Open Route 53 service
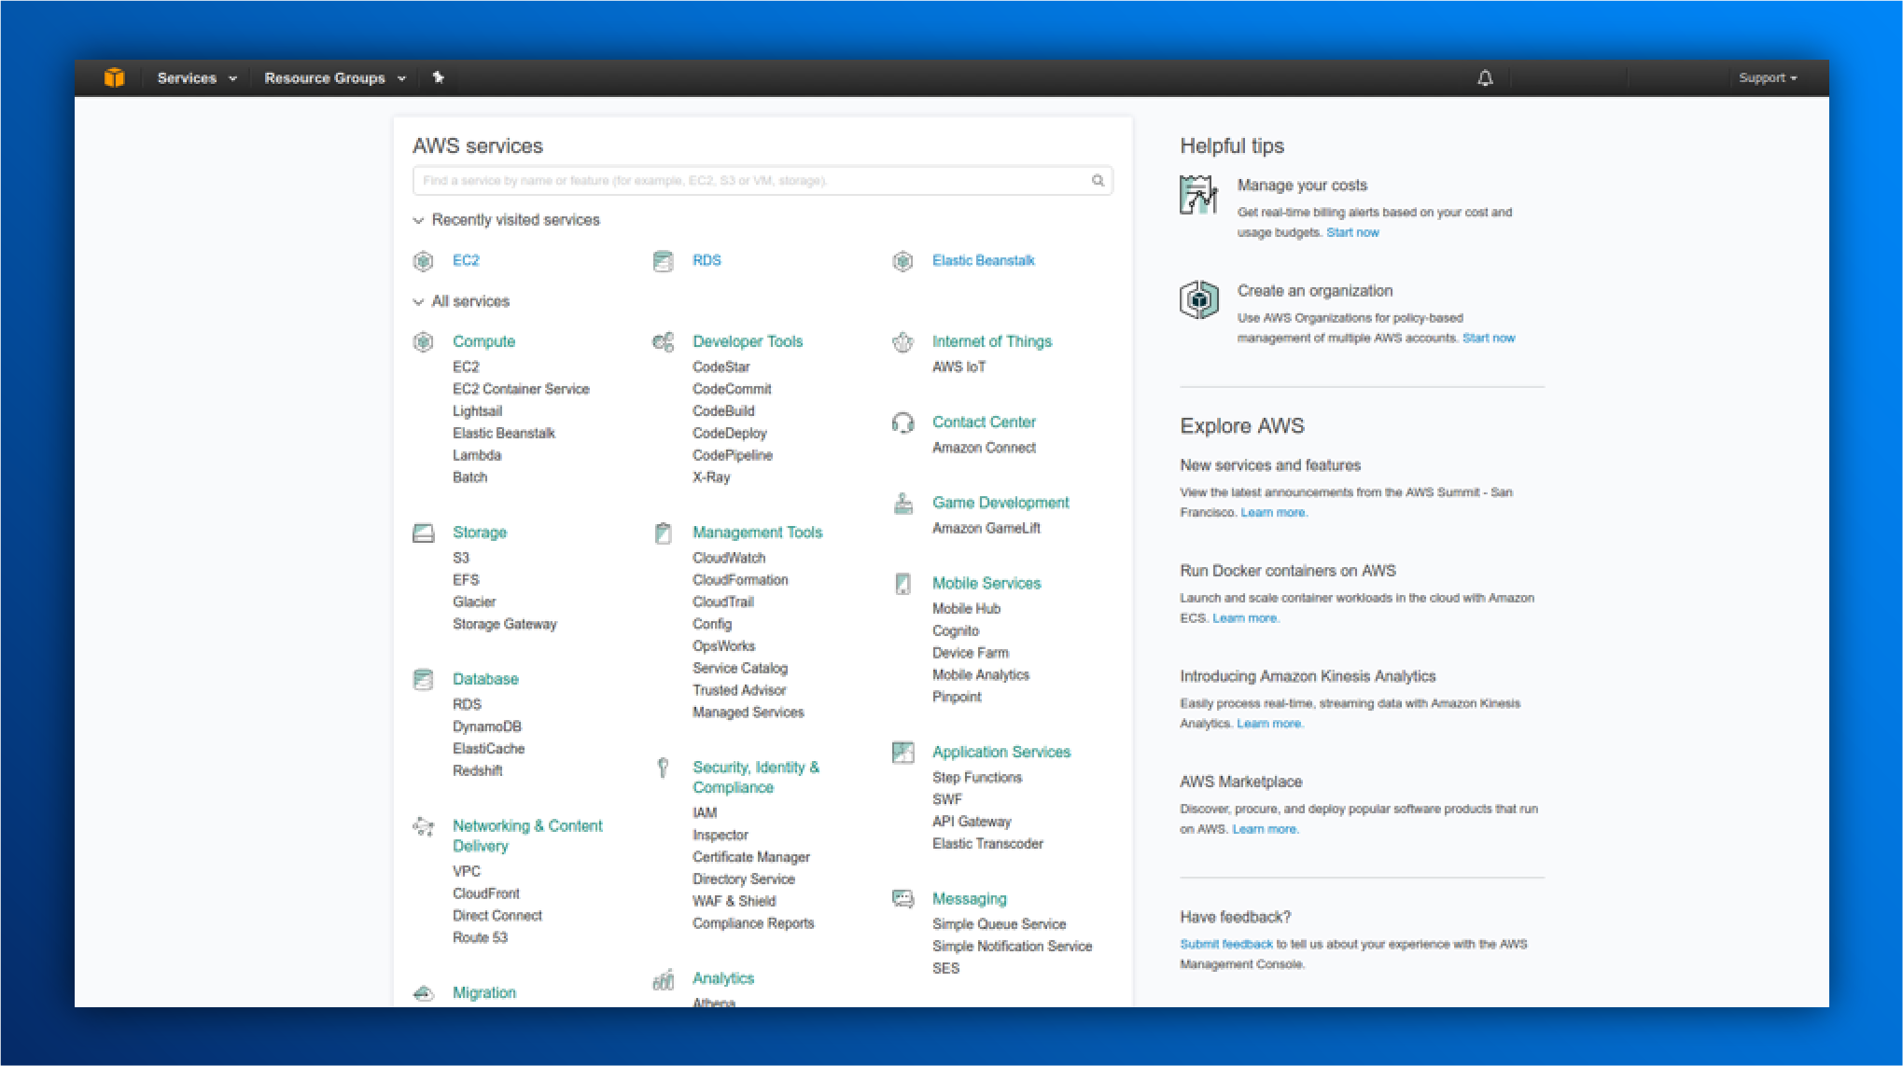 point(480,938)
